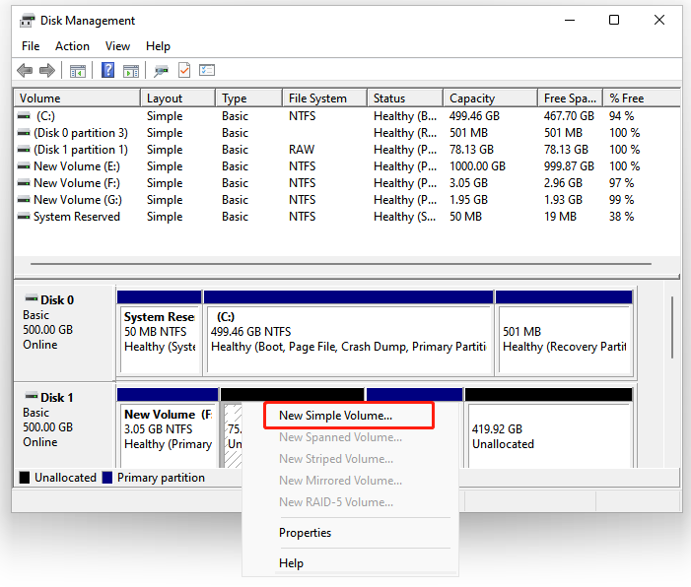
Task: Open the View menu
Action: click(117, 46)
